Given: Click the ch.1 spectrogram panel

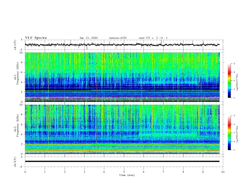Looking at the screenshot, I should point(122,77).
